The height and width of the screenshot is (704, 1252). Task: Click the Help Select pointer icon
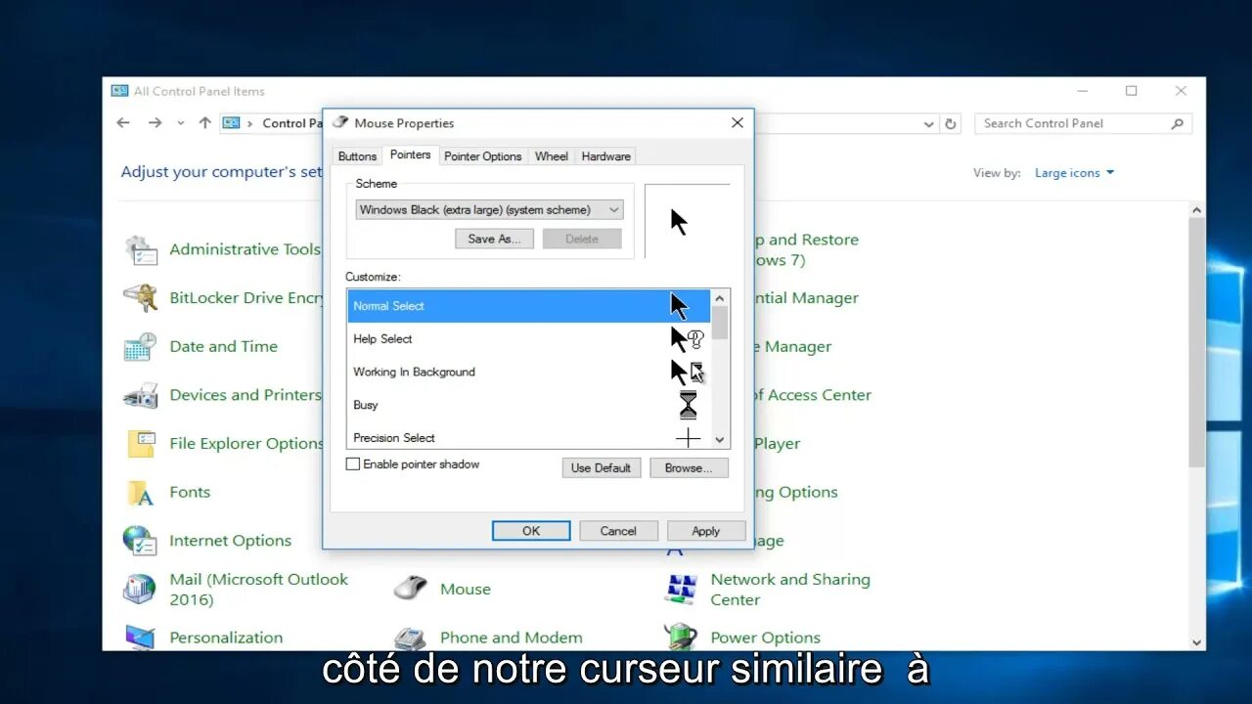point(688,339)
